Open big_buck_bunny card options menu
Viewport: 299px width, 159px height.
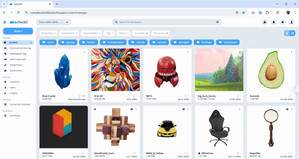coord(240,52)
